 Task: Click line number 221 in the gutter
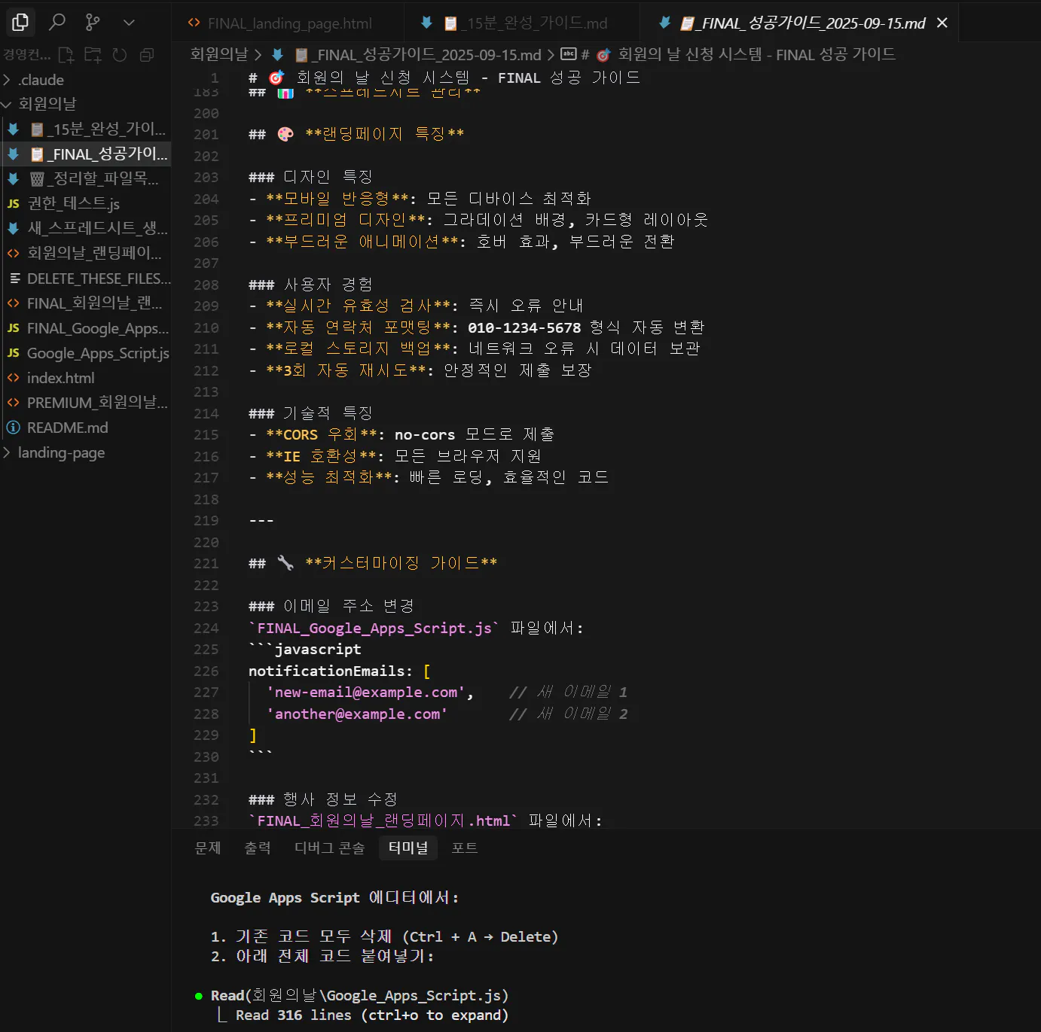[206, 563]
